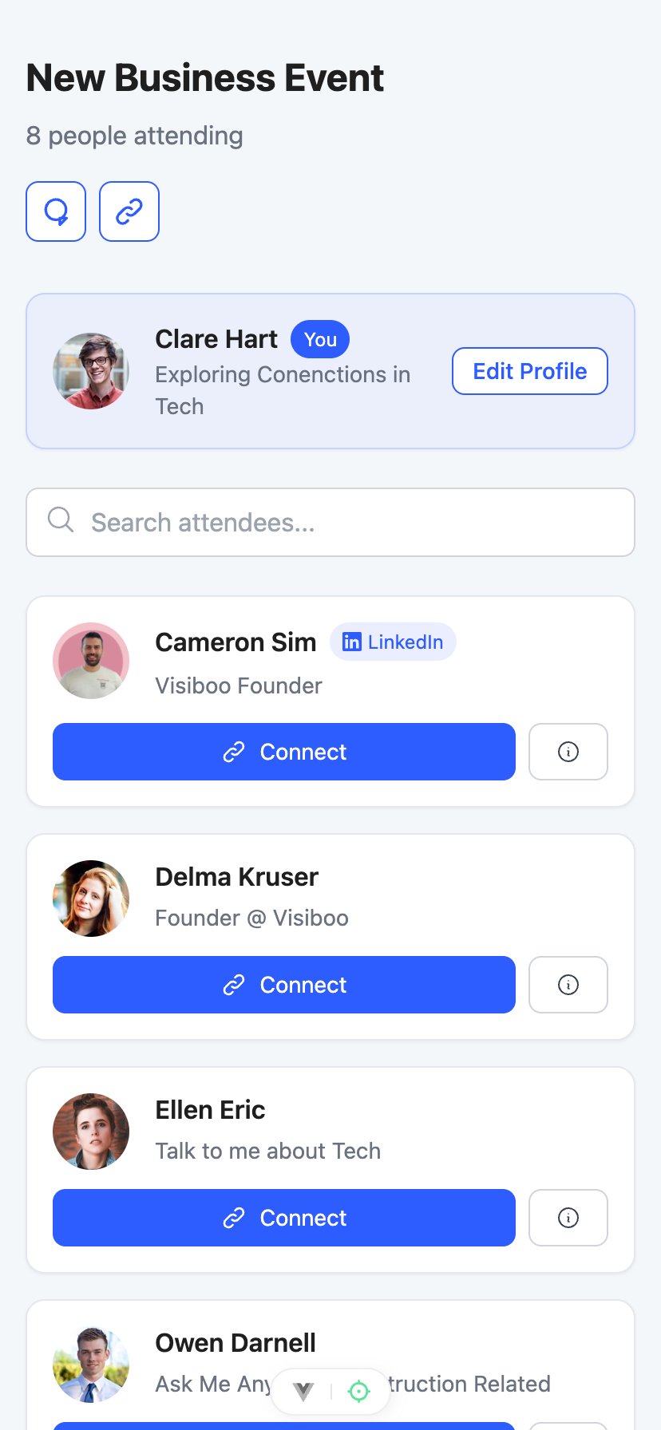This screenshot has height=1430, width=661.
Task: Connect with Cameron Sim
Action: (284, 752)
